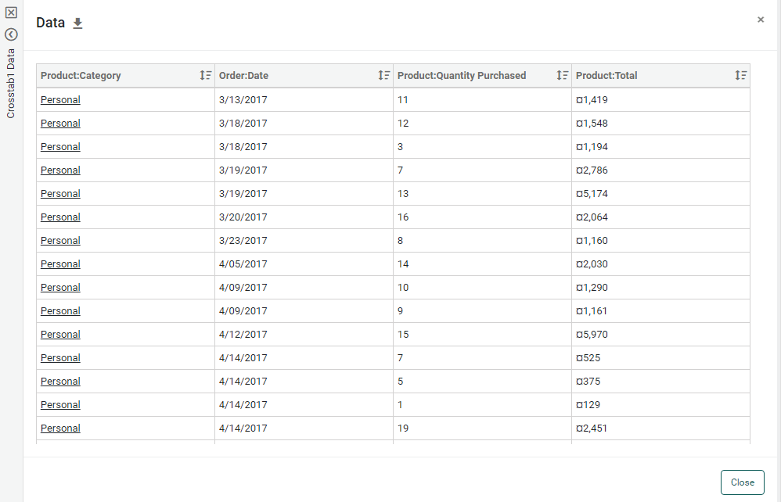Sort the Order:Date column
781x502 pixels.
pos(384,75)
